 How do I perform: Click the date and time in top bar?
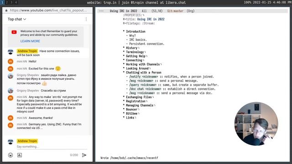(272, 2)
